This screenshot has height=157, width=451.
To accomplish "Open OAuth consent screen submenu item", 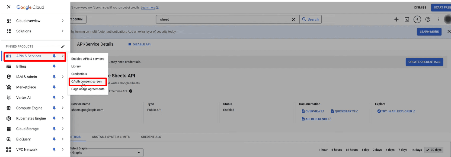I will (x=87, y=82).
